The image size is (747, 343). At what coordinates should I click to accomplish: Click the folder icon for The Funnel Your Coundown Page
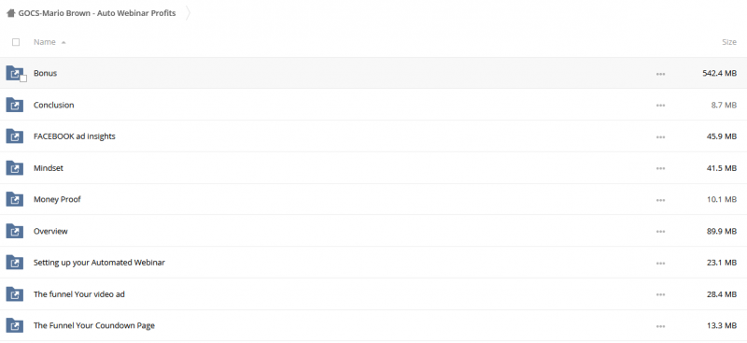(15, 326)
